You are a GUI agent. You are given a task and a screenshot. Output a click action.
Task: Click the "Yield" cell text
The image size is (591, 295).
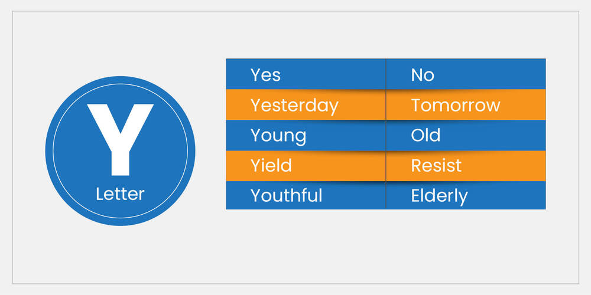click(271, 165)
